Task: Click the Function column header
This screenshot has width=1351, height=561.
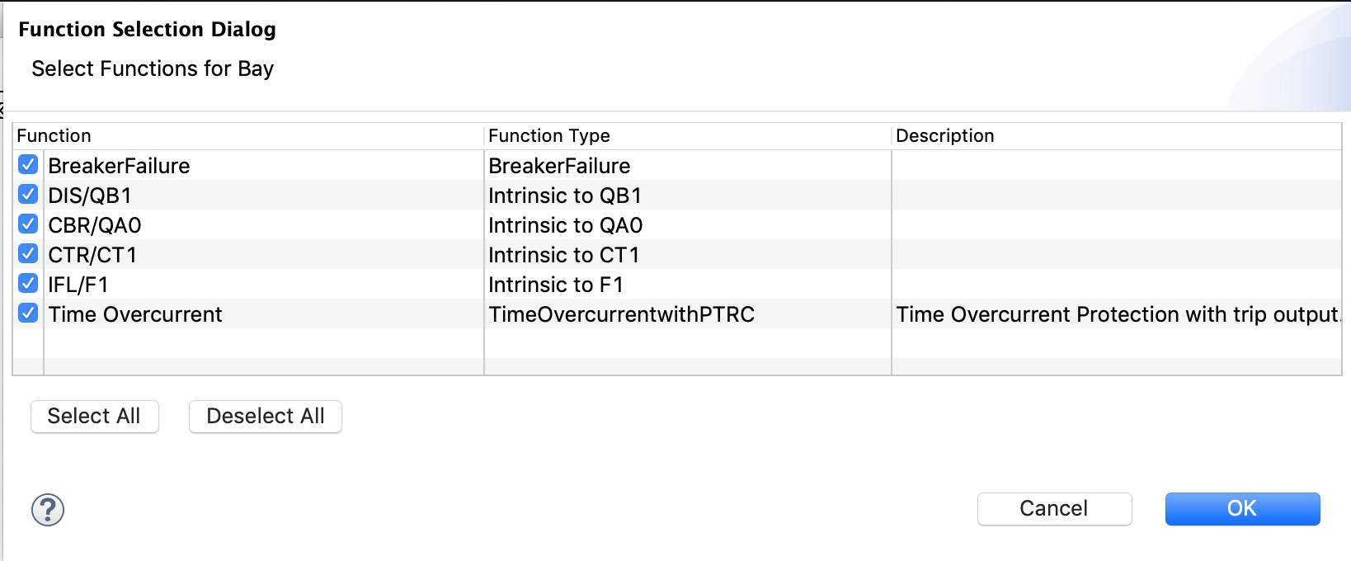Action: click(54, 136)
